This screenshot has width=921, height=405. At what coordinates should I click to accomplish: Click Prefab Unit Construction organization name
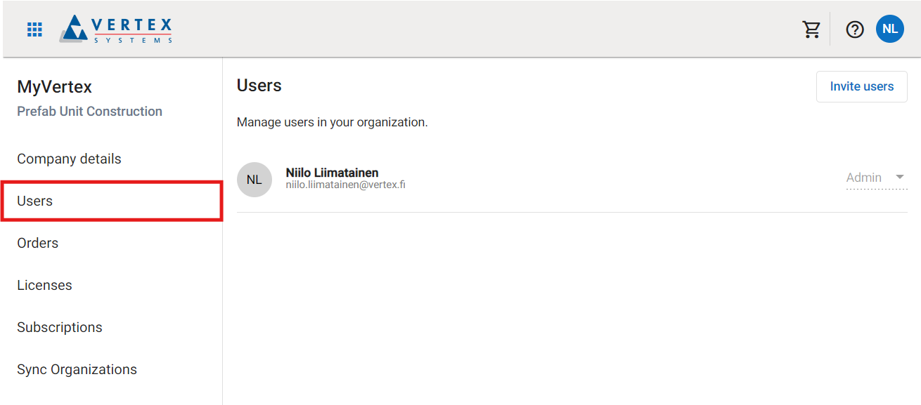click(90, 111)
